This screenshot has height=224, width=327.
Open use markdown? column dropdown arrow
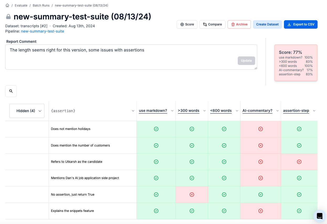point(172,111)
